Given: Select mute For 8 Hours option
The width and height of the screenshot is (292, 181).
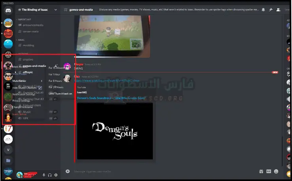Looking at the screenshot, I should coord(55,81).
